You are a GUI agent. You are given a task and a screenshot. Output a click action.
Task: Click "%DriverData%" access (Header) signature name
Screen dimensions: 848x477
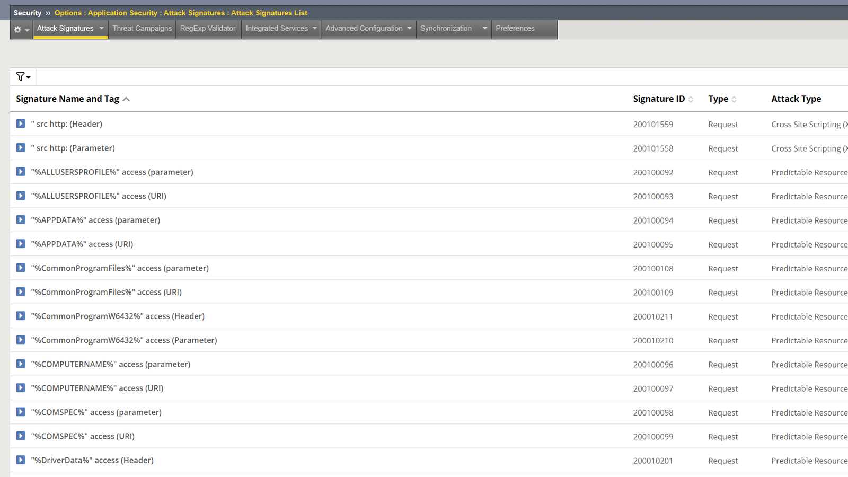point(92,461)
